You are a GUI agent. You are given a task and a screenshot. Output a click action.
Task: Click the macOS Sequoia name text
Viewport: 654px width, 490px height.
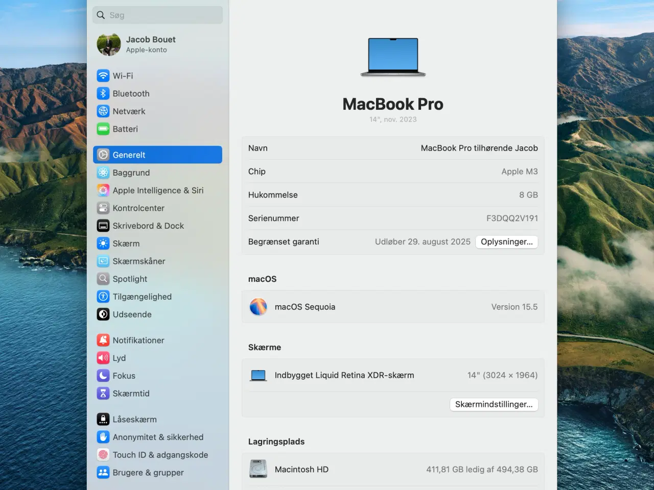pos(305,307)
